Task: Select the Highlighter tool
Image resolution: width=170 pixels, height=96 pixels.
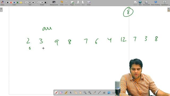Action: coord(66,93)
